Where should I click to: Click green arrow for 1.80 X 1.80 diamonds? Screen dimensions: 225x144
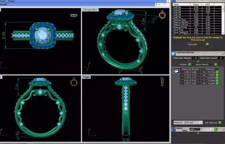[x=217, y=72]
